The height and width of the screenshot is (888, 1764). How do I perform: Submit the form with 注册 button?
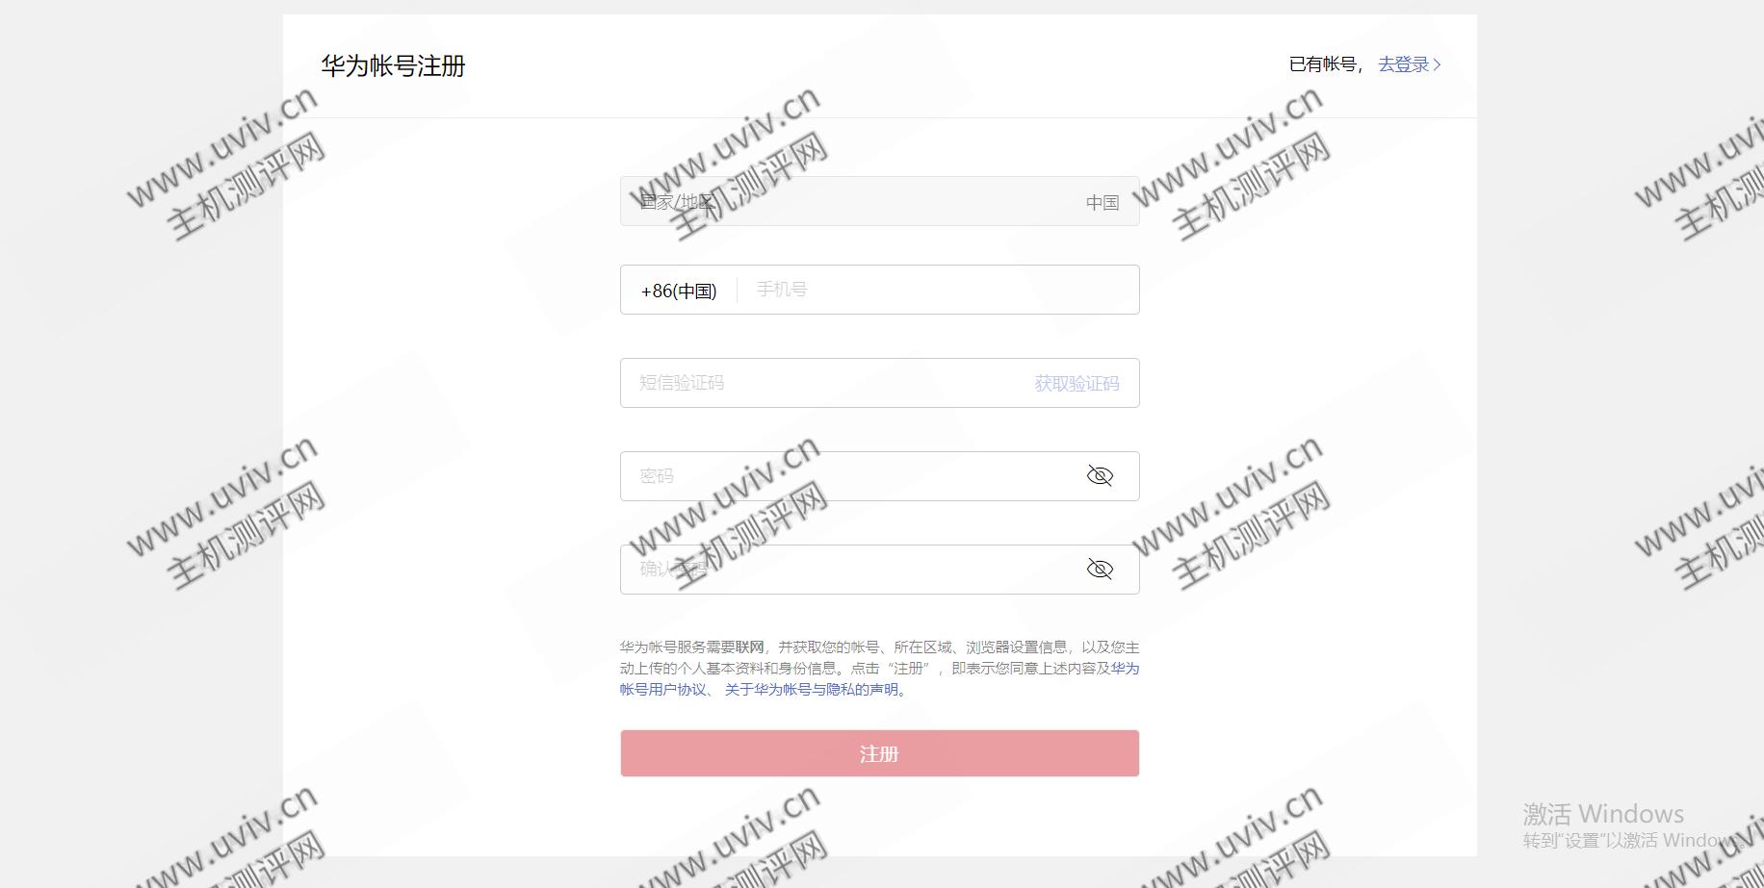coord(879,753)
